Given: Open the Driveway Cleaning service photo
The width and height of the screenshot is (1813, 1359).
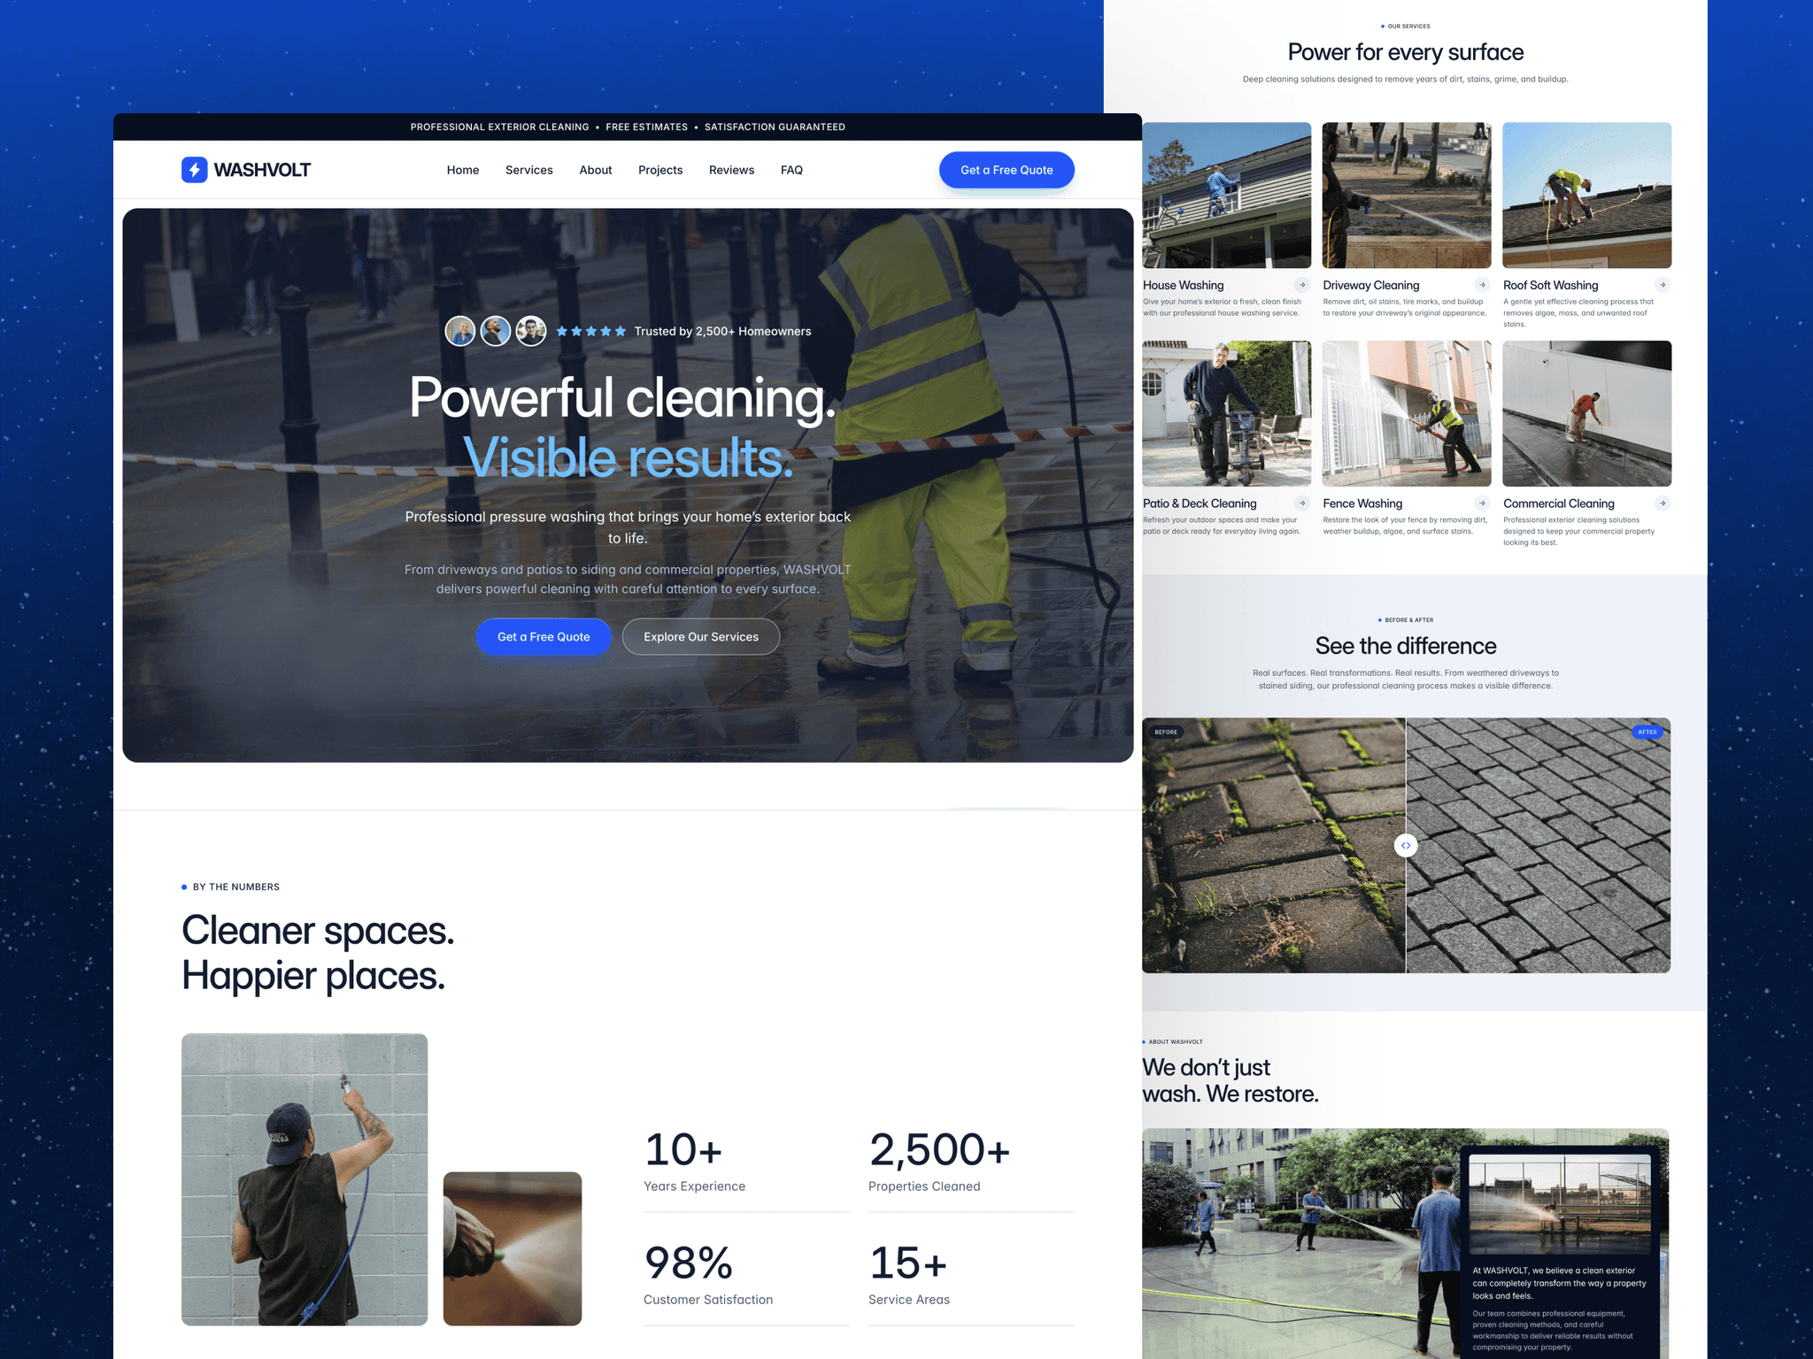Looking at the screenshot, I should click(x=1407, y=196).
